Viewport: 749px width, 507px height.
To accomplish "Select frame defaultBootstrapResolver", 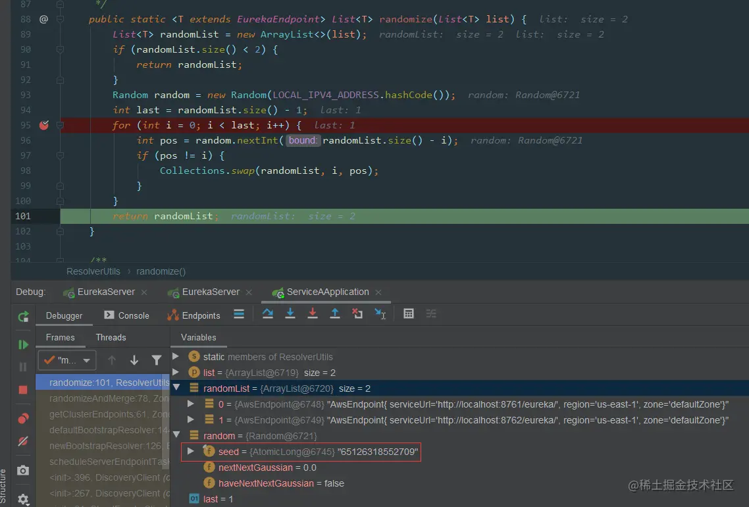I will click(103, 429).
